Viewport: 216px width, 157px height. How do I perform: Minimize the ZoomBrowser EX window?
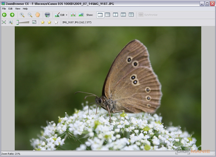pos(202,3)
